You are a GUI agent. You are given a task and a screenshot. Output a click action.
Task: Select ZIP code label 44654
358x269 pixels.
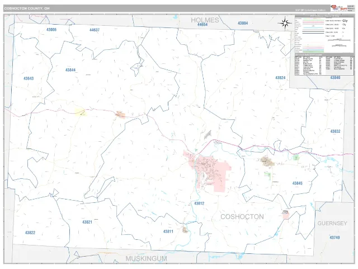pyautogui.click(x=202, y=25)
